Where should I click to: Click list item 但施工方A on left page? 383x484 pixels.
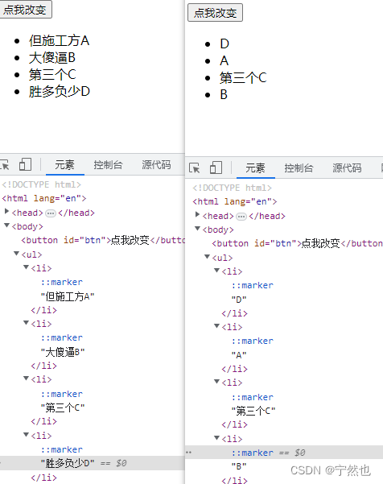[x=60, y=41]
